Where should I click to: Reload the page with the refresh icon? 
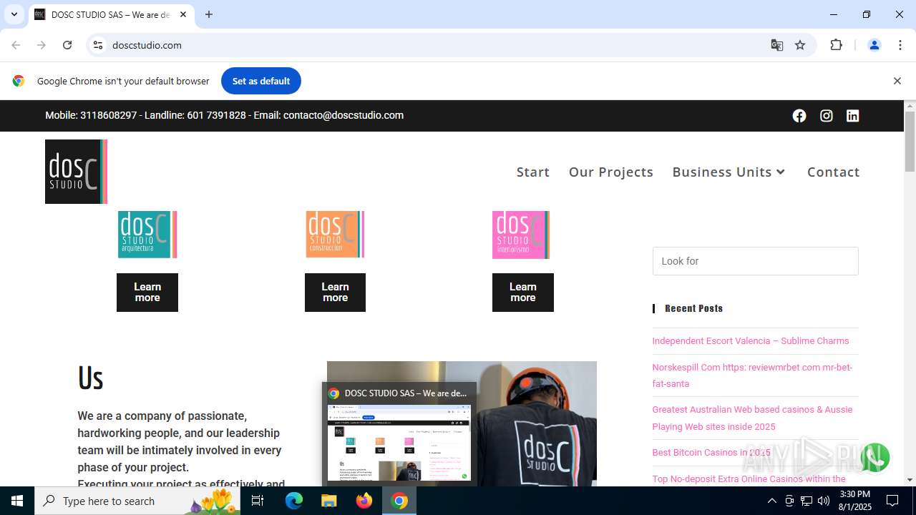(x=67, y=45)
